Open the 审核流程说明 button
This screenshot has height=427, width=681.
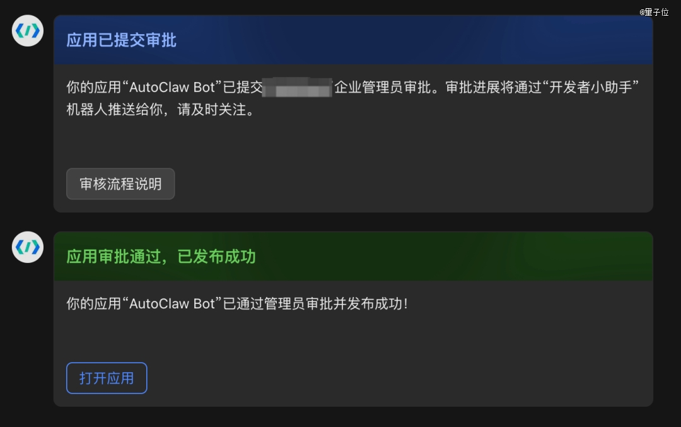pyautogui.click(x=120, y=184)
